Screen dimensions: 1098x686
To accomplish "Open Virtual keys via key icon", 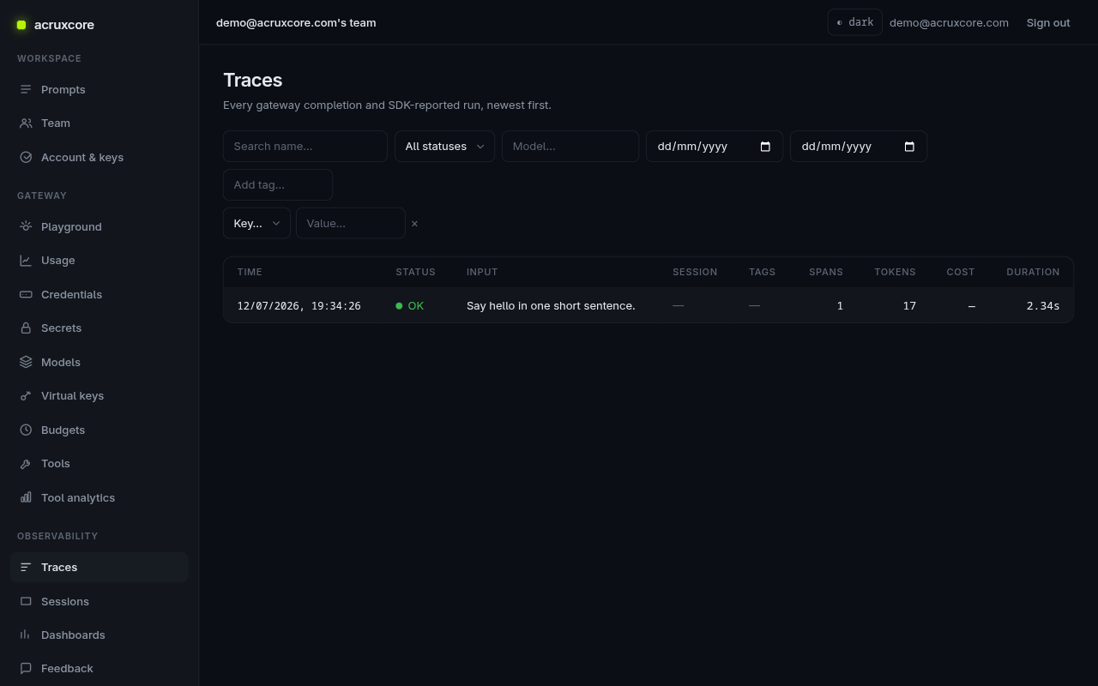I will (26, 396).
